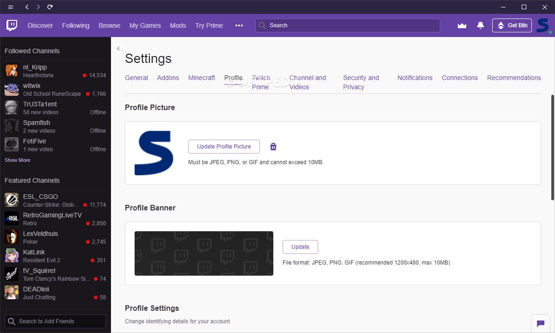Click Show More followed channels
This screenshot has height=333, width=555.
click(x=18, y=160)
